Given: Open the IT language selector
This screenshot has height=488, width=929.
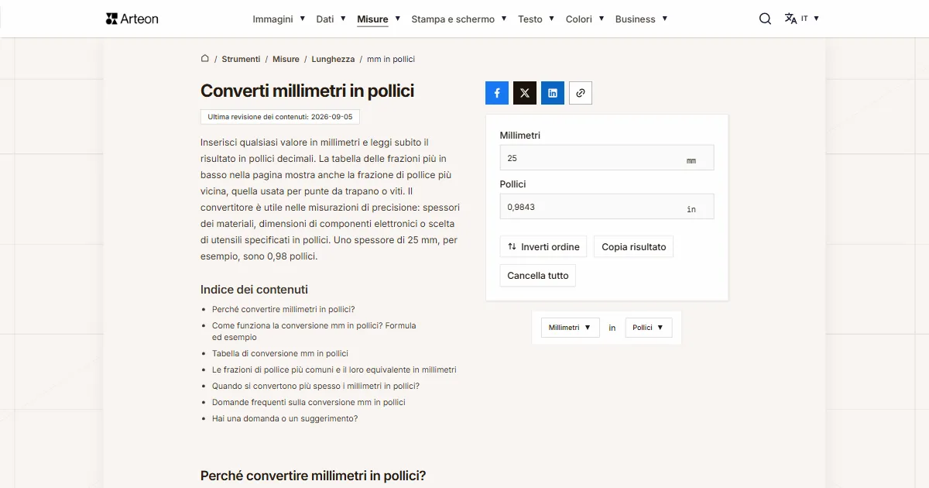Looking at the screenshot, I should (810, 19).
